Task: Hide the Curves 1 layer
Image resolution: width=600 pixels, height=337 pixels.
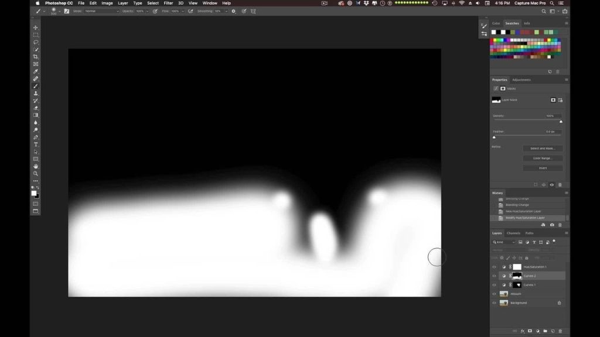Action: coord(494,285)
